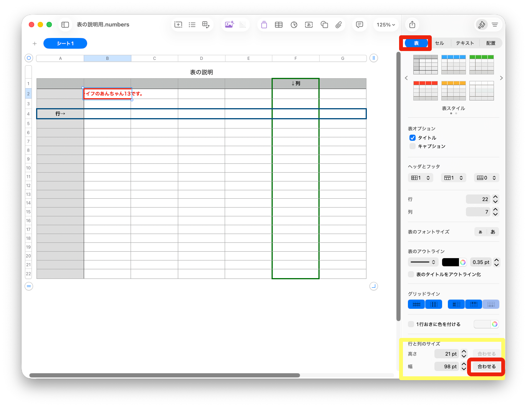Open the outline color wheel picker
The height and width of the screenshot is (407, 527).
(x=463, y=262)
